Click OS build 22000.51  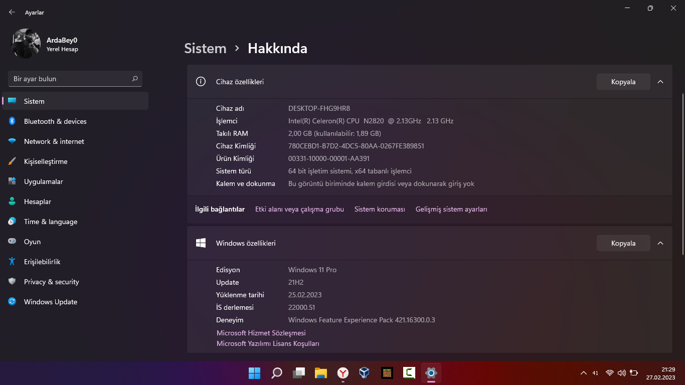(x=301, y=307)
